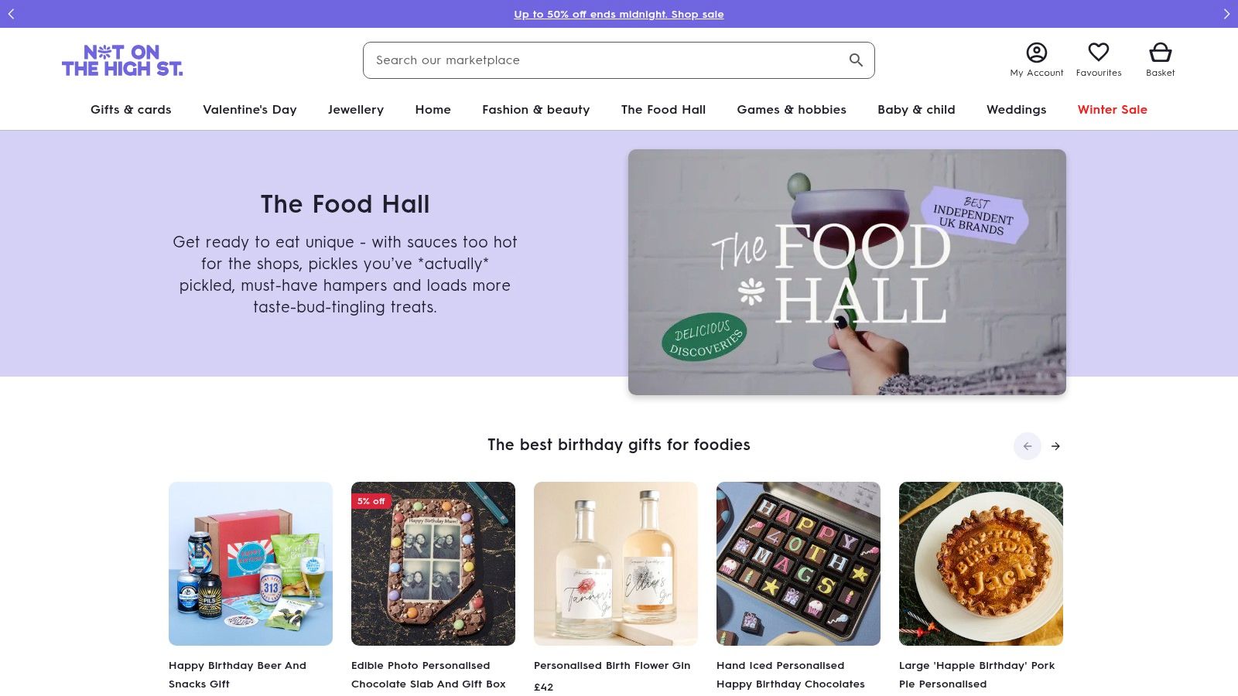The width and height of the screenshot is (1238, 696).
Task: Open the shopping Basket icon
Action: 1160,53
